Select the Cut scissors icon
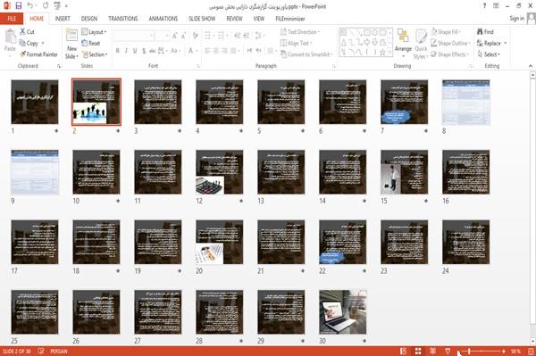 pyautogui.click(x=22, y=31)
